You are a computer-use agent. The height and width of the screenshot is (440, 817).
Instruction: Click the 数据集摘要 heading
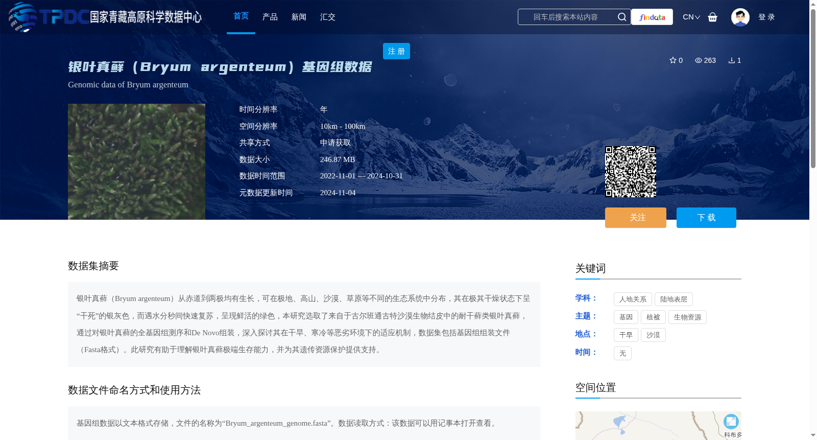pyautogui.click(x=93, y=266)
